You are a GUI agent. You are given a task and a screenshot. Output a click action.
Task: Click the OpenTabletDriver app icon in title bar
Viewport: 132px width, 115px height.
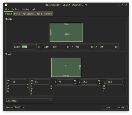pyautogui.click(x=6, y=5)
